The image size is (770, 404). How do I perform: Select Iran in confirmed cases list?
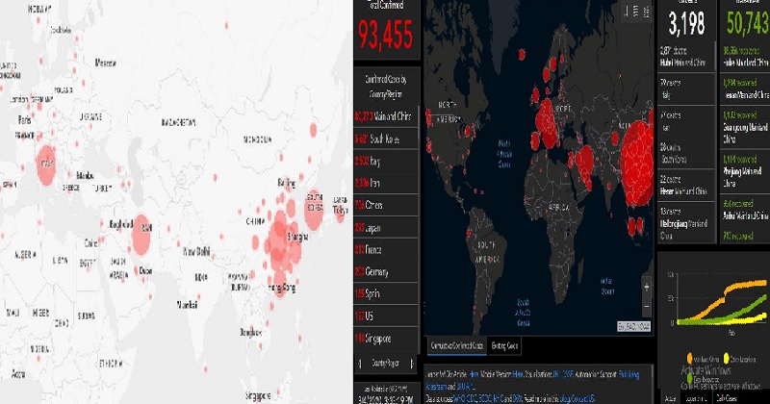point(386,183)
